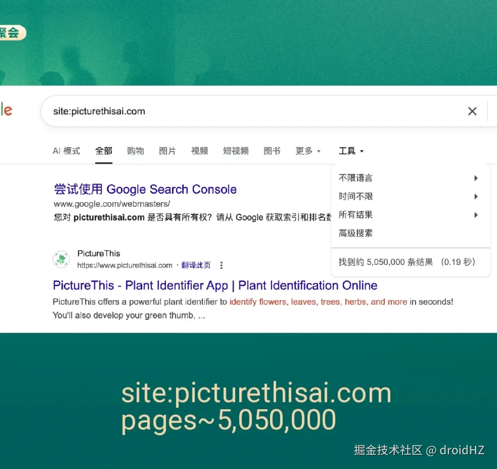Click the 找到约 5,050,000 条结果 count text
Image resolution: width=497 pixels, height=469 pixels.
(x=386, y=262)
